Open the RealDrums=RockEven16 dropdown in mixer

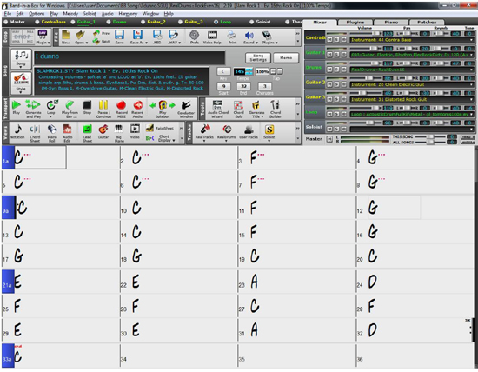pos(471,70)
